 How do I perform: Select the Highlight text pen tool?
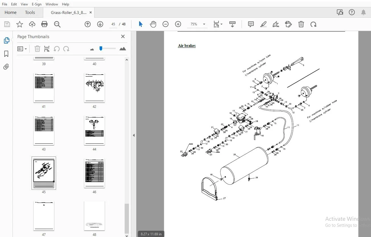coord(263,24)
